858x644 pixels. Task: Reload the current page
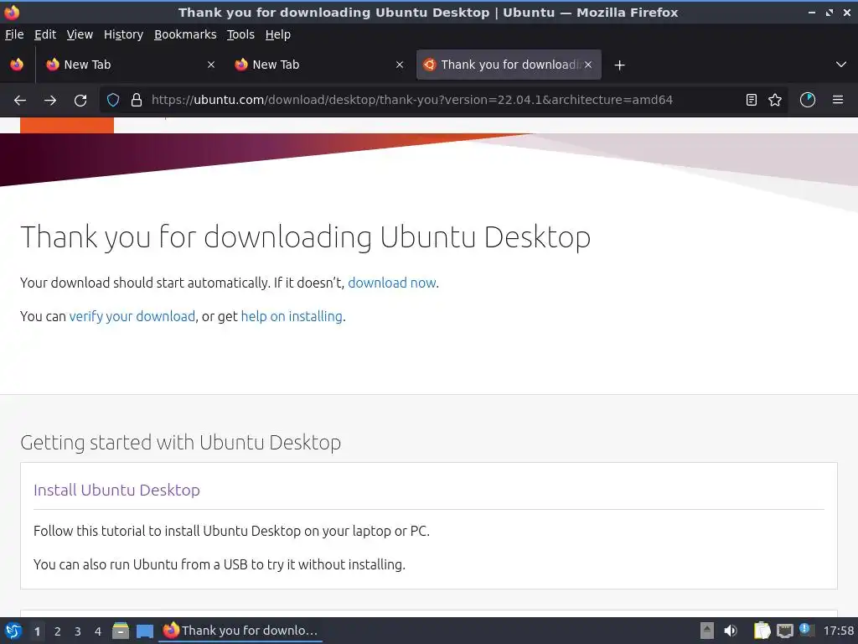tap(80, 101)
